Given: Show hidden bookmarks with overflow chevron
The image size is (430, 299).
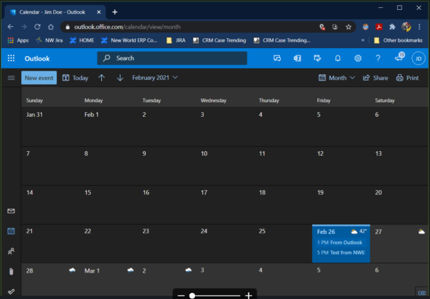Looking at the screenshot, I should tap(362, 40).
